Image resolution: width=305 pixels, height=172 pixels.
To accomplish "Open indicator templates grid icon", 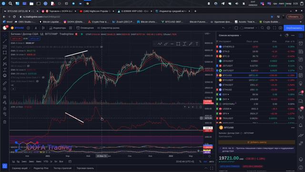I will 71,28.
